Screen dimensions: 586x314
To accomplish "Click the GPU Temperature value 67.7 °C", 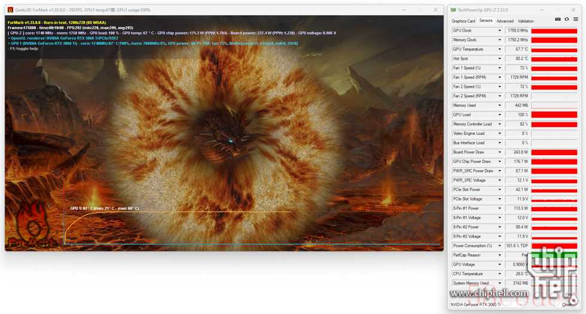I will click(517, 49).
